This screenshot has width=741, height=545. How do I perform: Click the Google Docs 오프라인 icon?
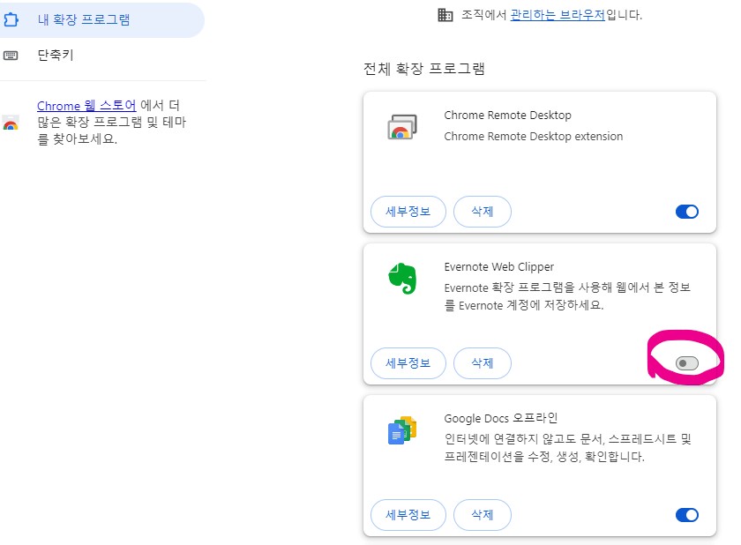point(402,429)
